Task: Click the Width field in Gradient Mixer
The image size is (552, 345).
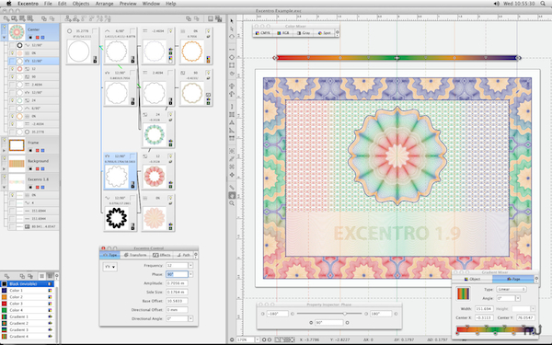Action: point(484,309)
